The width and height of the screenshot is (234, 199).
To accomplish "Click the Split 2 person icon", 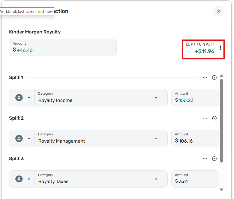I will (x=19, y=138).
